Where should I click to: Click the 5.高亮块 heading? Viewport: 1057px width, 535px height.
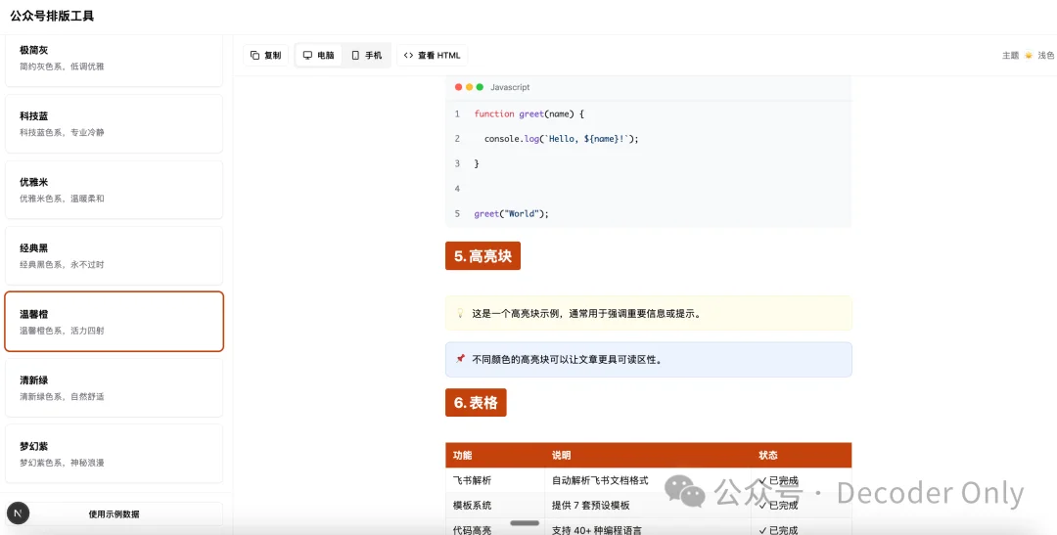pyautogui.click(x=483, y=256)
